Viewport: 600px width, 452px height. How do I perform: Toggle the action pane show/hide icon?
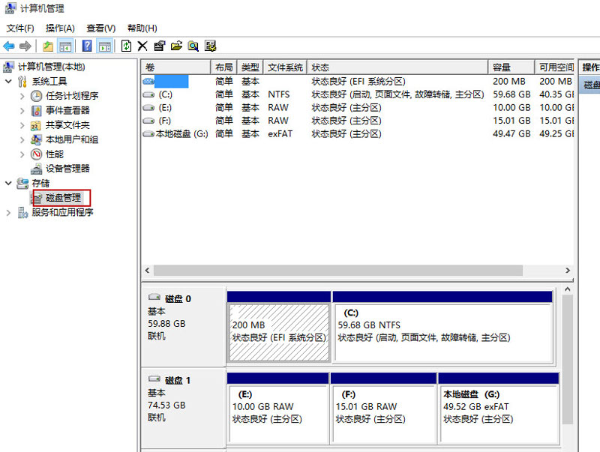click(104, 46)
